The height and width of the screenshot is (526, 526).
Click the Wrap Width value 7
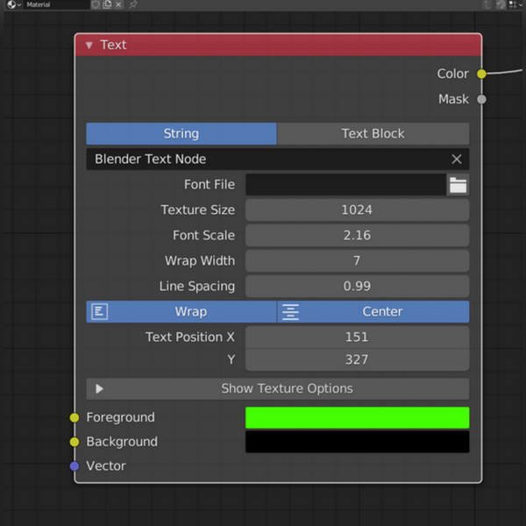click(358, 260)
